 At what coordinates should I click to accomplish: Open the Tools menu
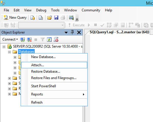click(x=55, y=10)
